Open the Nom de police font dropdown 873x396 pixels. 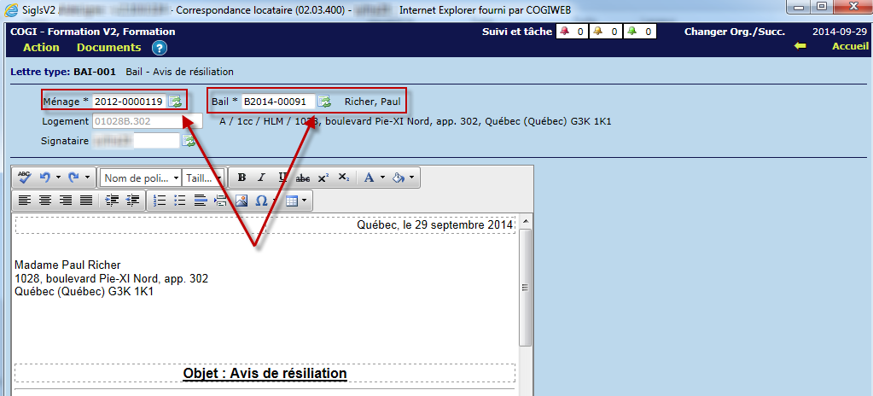141,178
